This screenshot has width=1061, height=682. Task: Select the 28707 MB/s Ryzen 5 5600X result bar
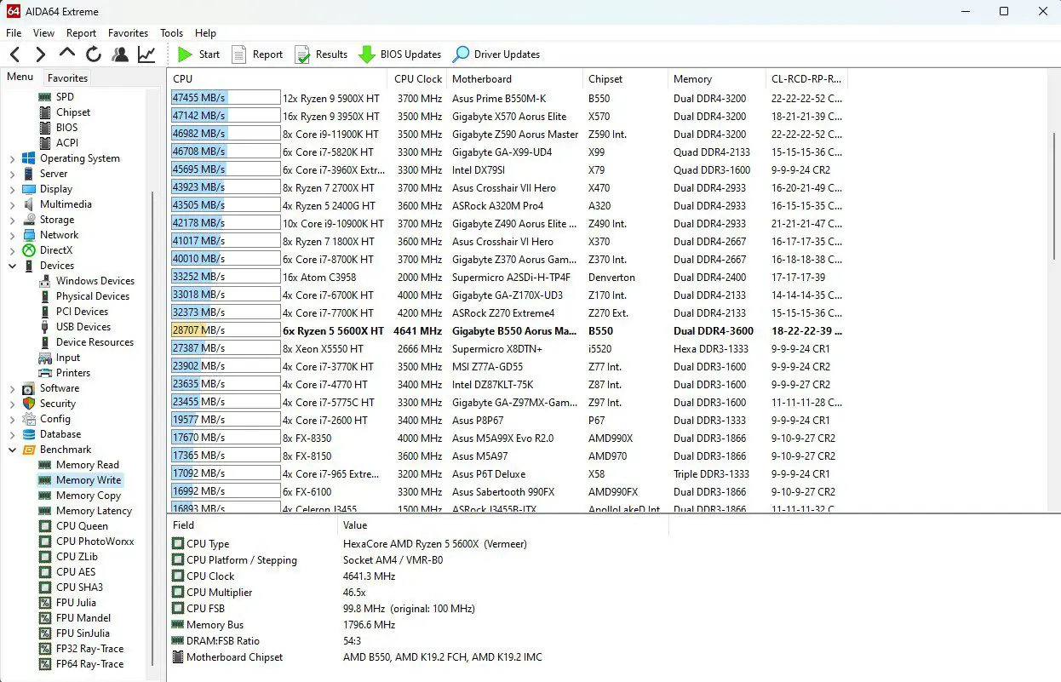click(x=226, y=330)
